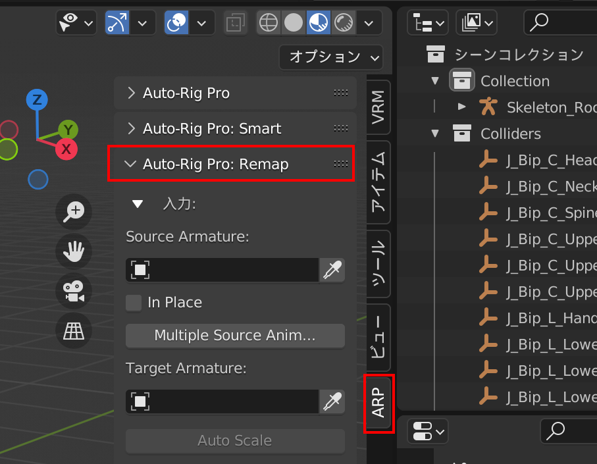The height and width of the screenshot is (464, 597).
Task: Switch to solid shading mode
Action: (294, 23)
